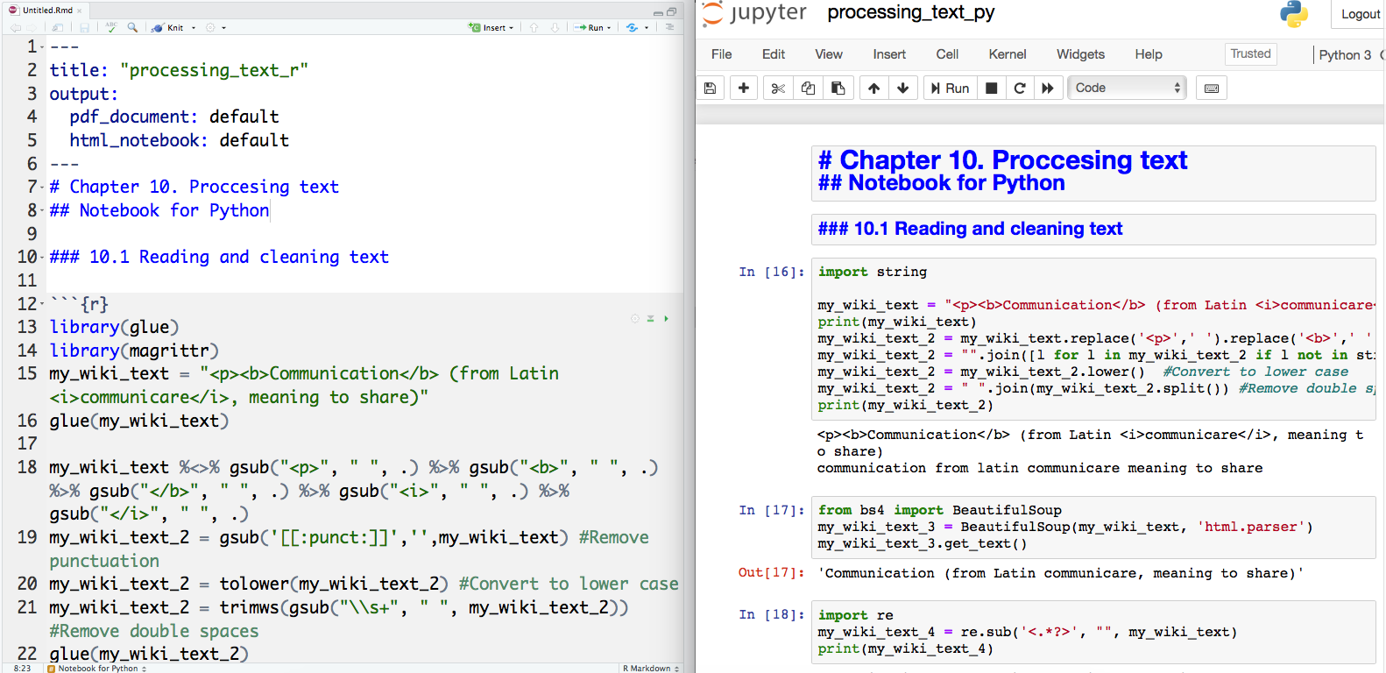Interrupt the kernel with stop icon

click(x=992, y=88)
